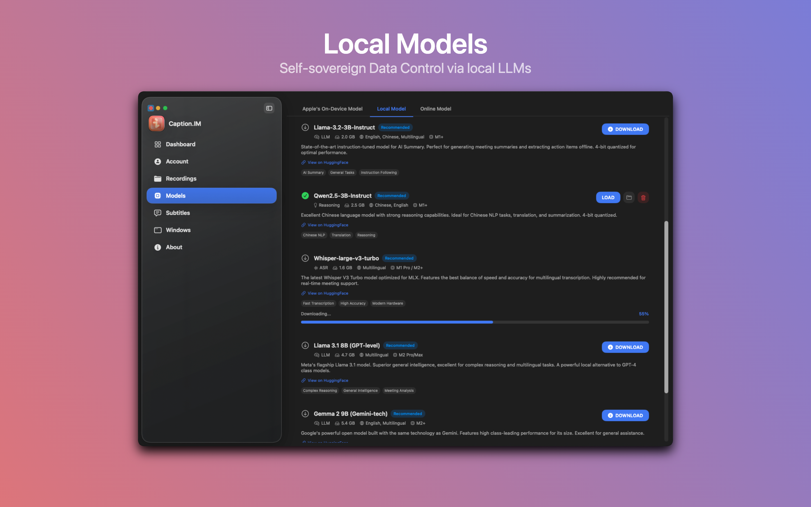Open the Windows section
This screenshot has height=507, width=811.
tap(178, 230)
